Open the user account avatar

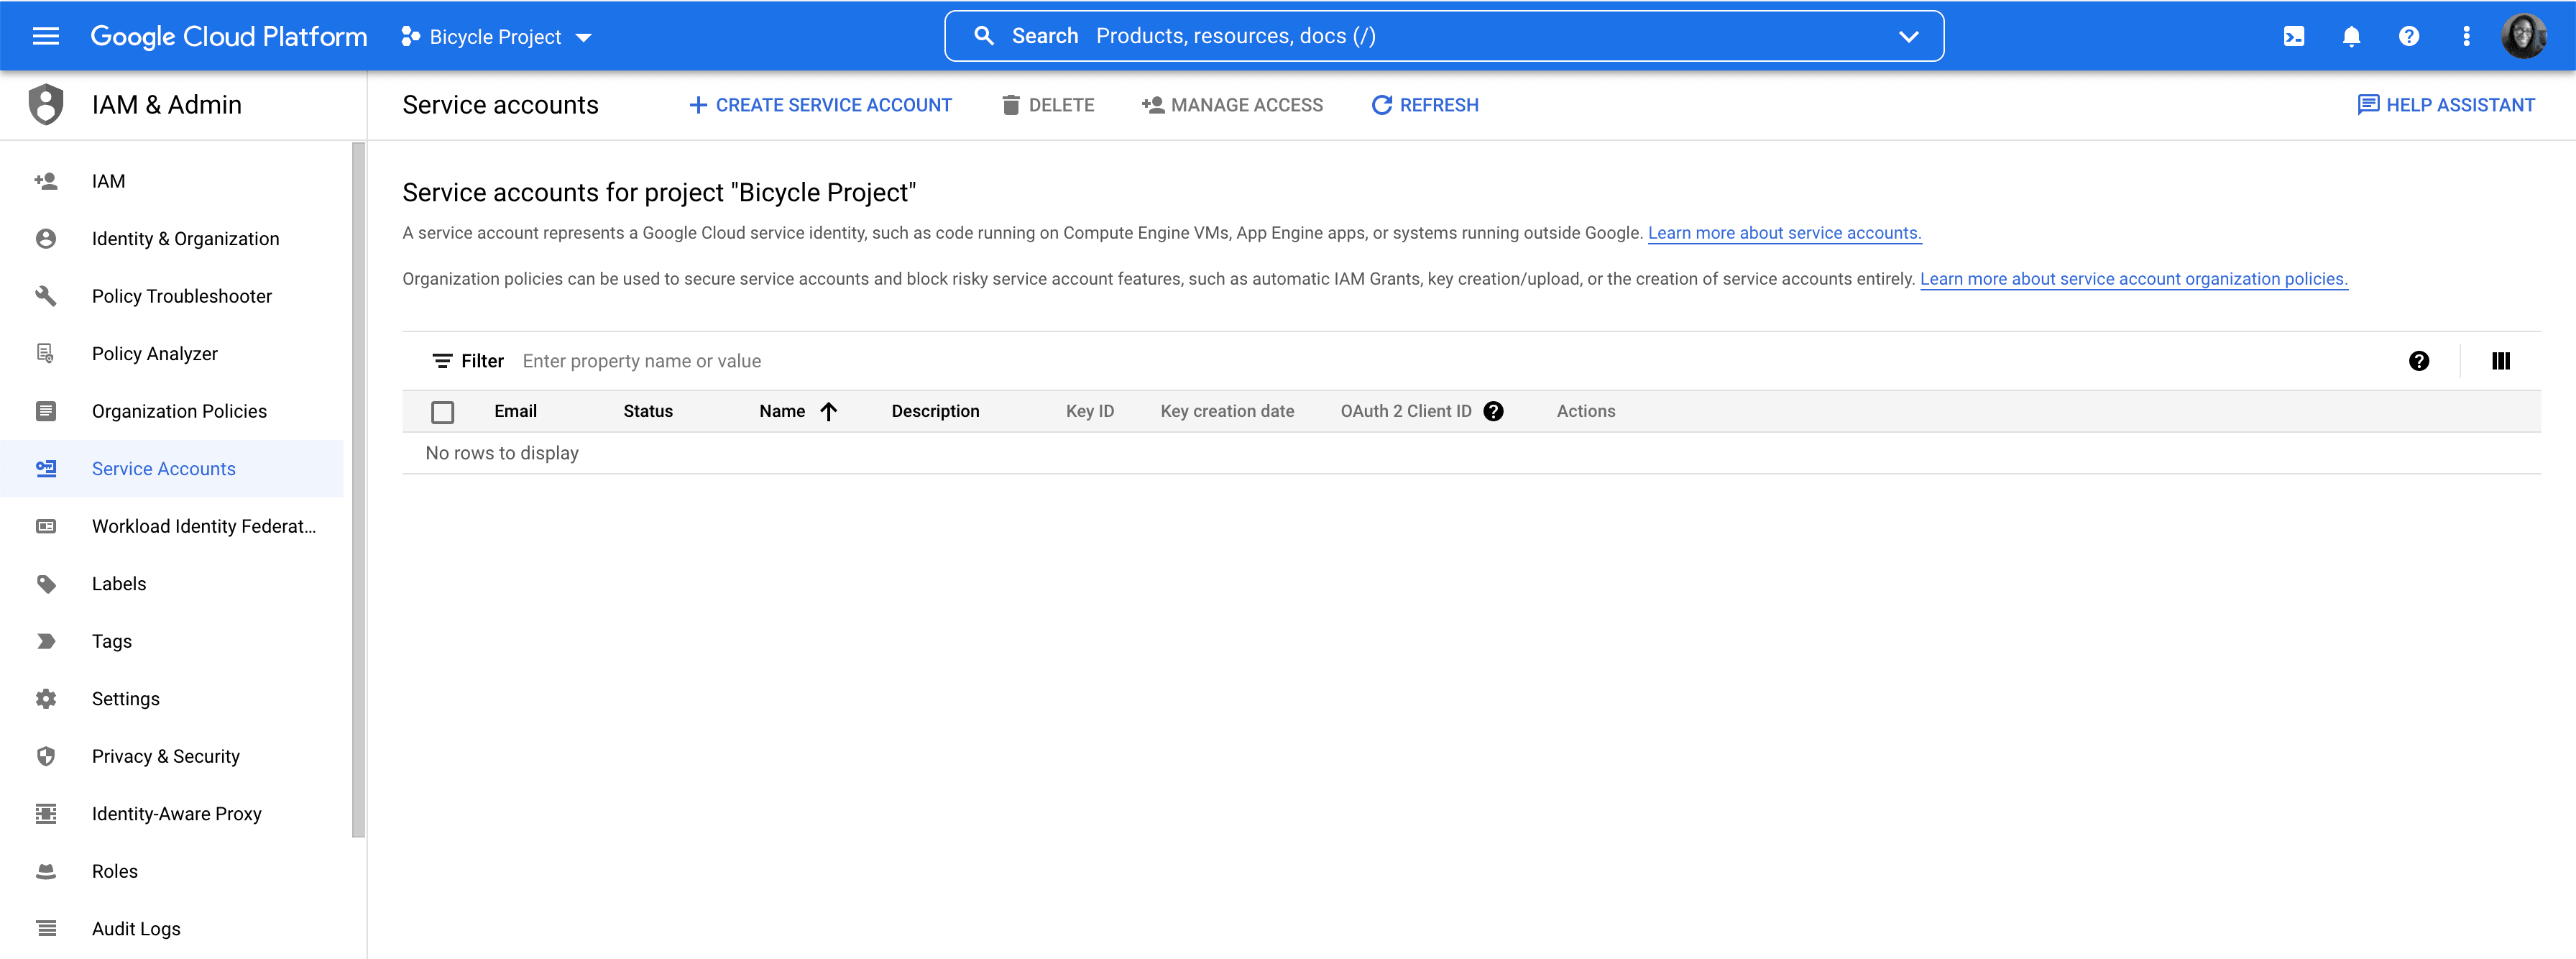[2523, 37]
